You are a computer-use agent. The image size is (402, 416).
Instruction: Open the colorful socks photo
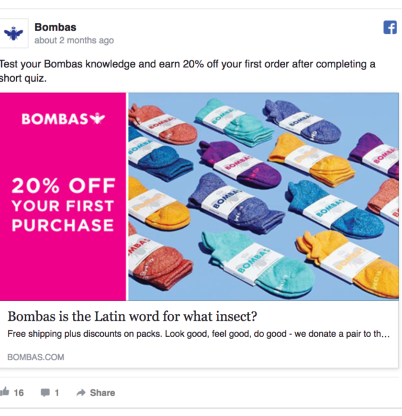click(263, 196)
